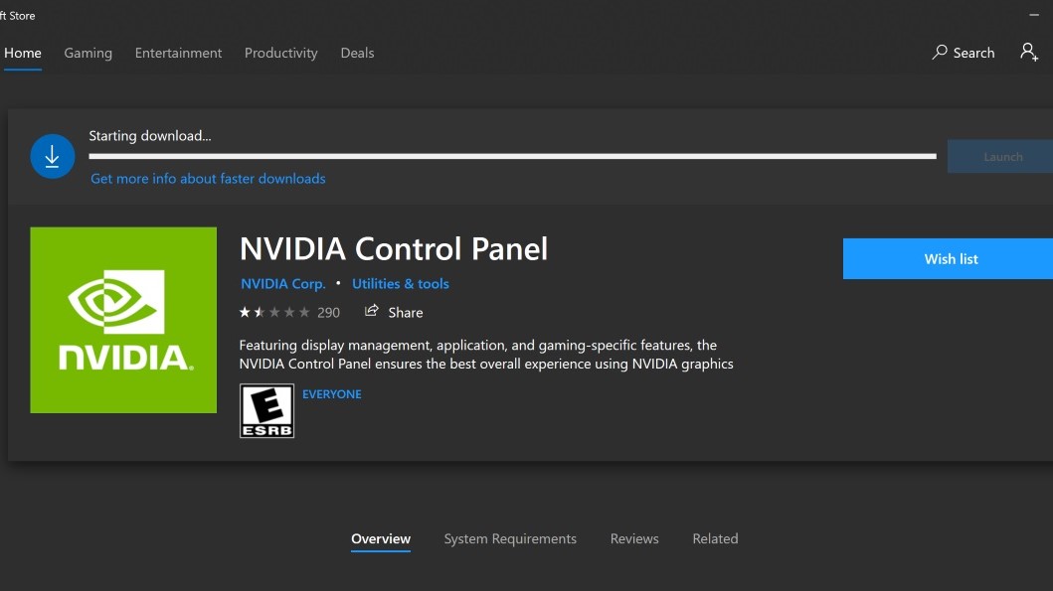Select the Productivity tab

coord(280,53)
